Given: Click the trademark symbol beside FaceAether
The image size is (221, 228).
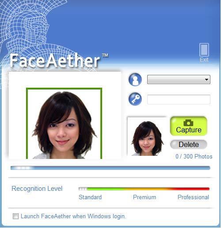Looking at the screenshot, I should (x=105, y=55).
